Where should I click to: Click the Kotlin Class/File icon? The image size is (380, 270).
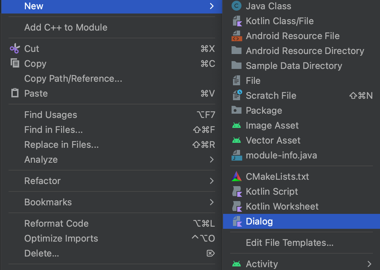[x=237, y=21]
